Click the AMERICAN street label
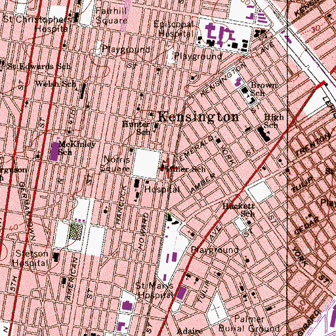Viewport: 336px width, 336px height. (72, 279)
